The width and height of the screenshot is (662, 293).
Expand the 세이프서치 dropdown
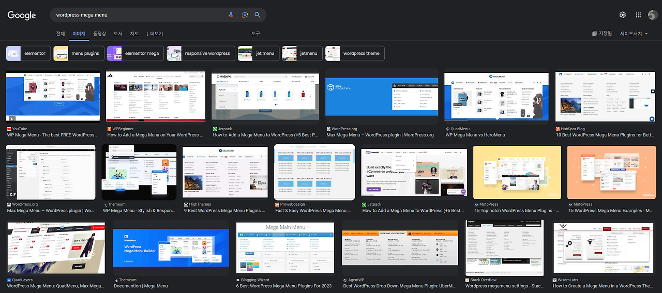point(634,34)
